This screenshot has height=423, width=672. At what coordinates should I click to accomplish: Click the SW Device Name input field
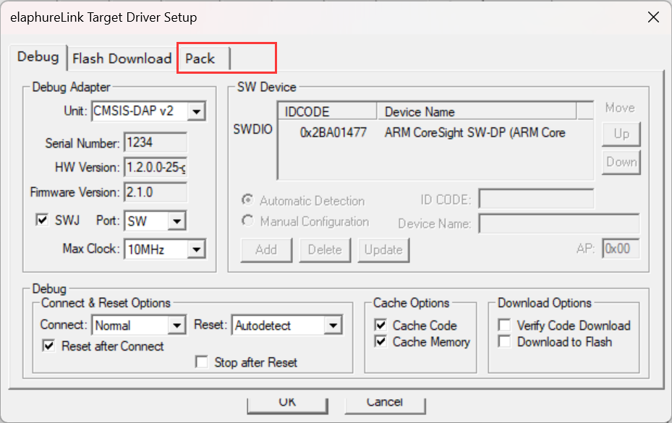click(559, 223)
